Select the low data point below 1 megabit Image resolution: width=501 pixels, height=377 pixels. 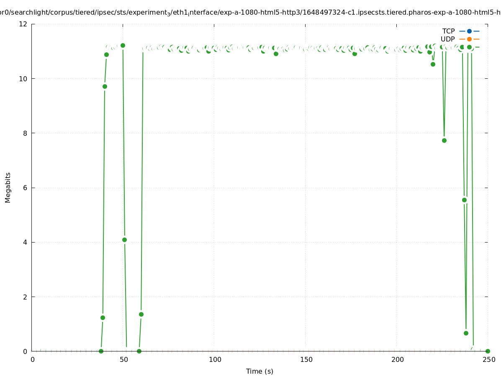point(466,333)
